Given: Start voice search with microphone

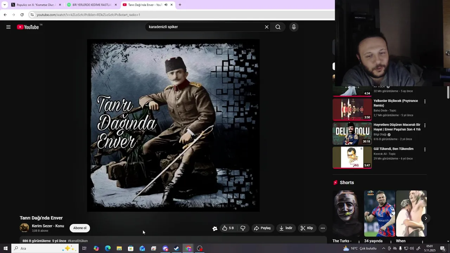Looking at the screenshot, I should 294,27.
